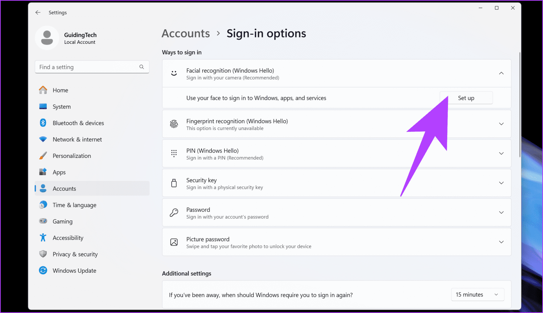543x313 pixels.
Task: Expand the Fingerprint recognition option
Action: click(501, 124)
